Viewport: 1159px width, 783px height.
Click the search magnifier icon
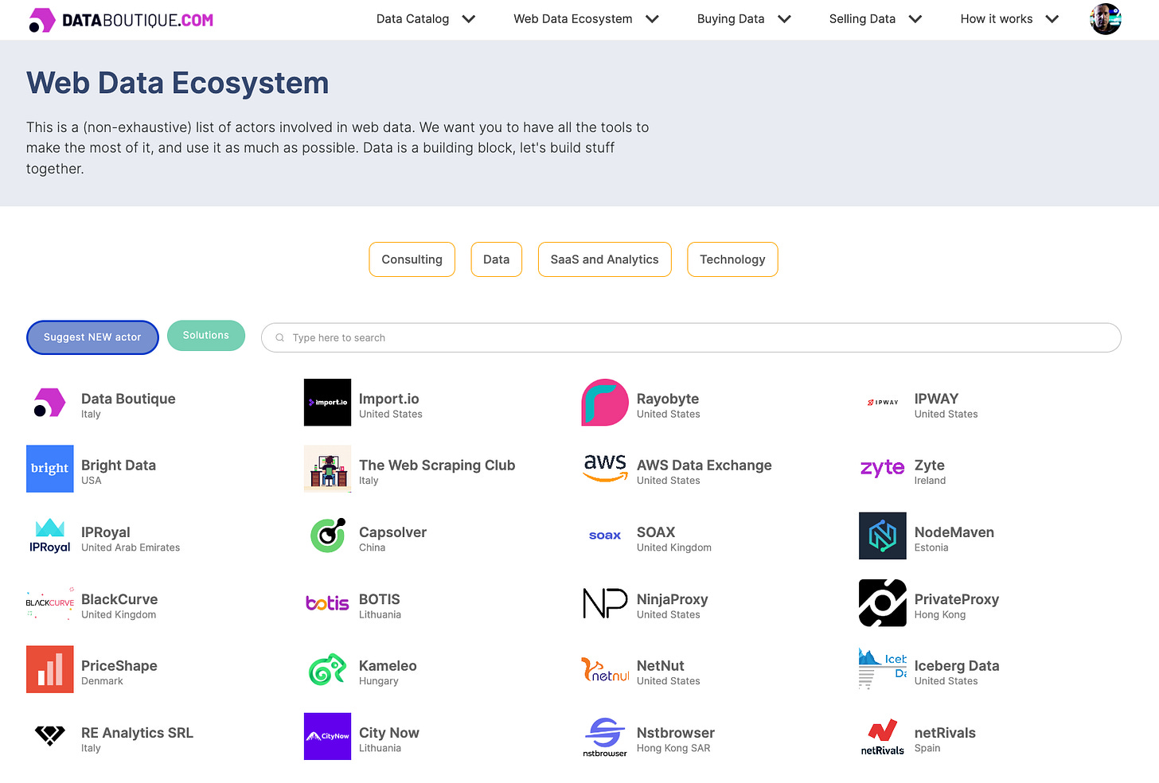click(279, 337)
